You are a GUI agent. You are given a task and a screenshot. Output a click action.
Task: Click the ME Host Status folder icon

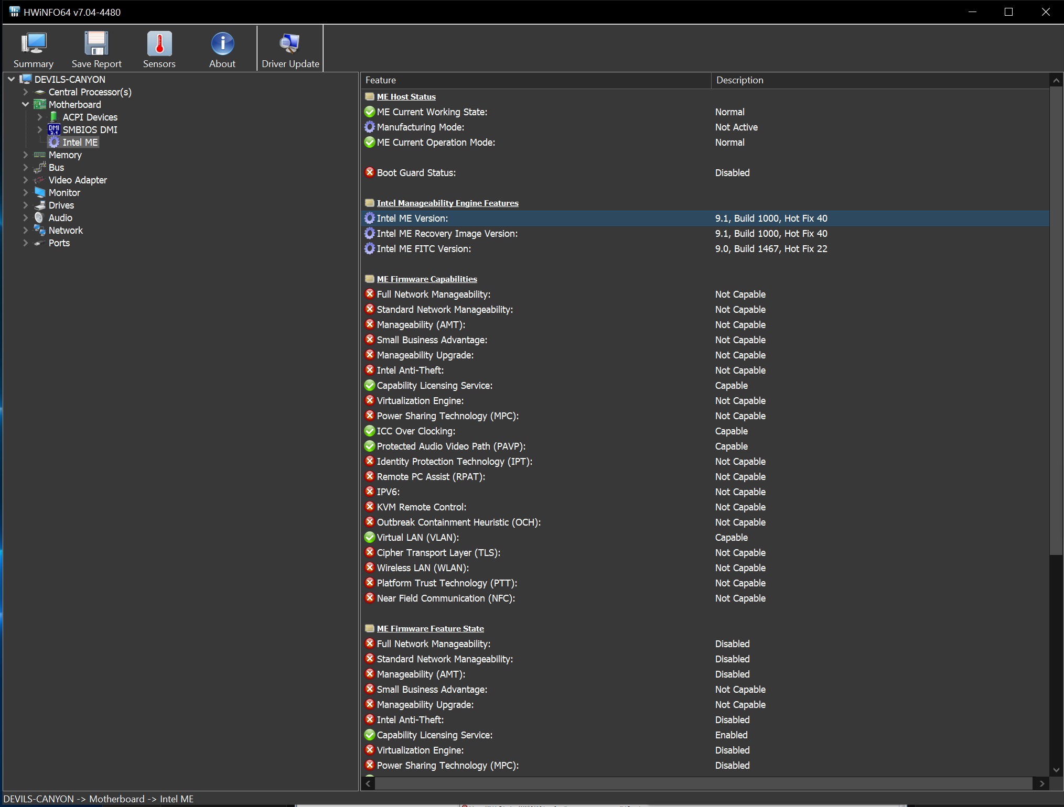click(370, 96)
